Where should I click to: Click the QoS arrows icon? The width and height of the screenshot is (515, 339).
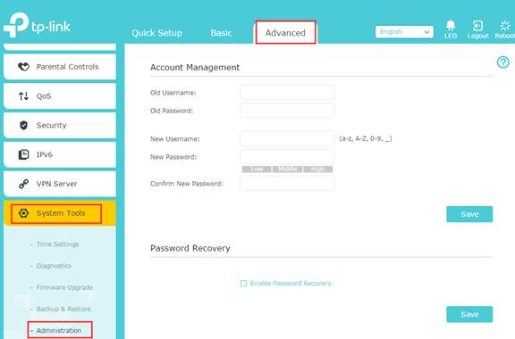[23, 96]
